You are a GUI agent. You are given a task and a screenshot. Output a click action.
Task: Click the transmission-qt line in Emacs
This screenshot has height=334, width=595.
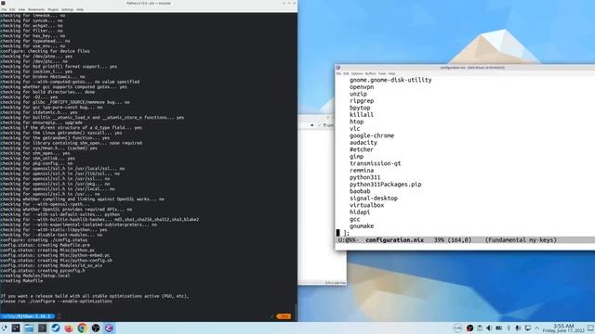376,163
